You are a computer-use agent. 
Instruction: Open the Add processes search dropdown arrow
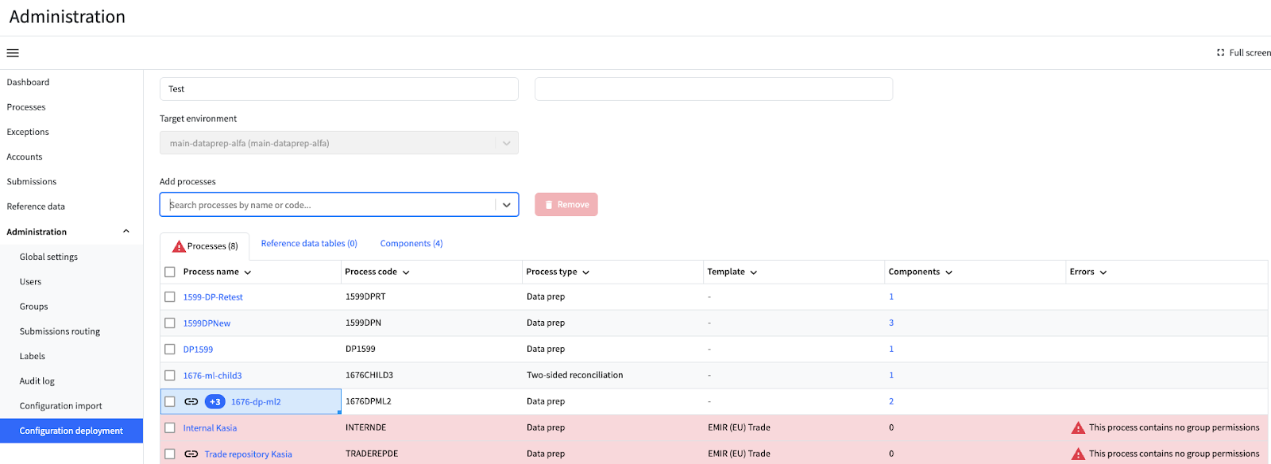tap(507, 205)
